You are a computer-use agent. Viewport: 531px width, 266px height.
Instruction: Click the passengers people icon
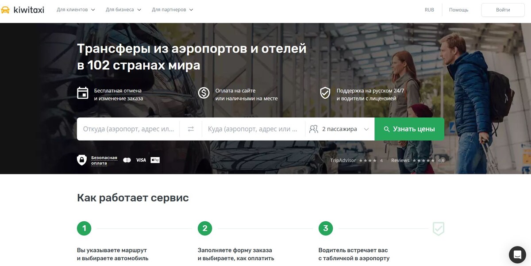point(314,129)
